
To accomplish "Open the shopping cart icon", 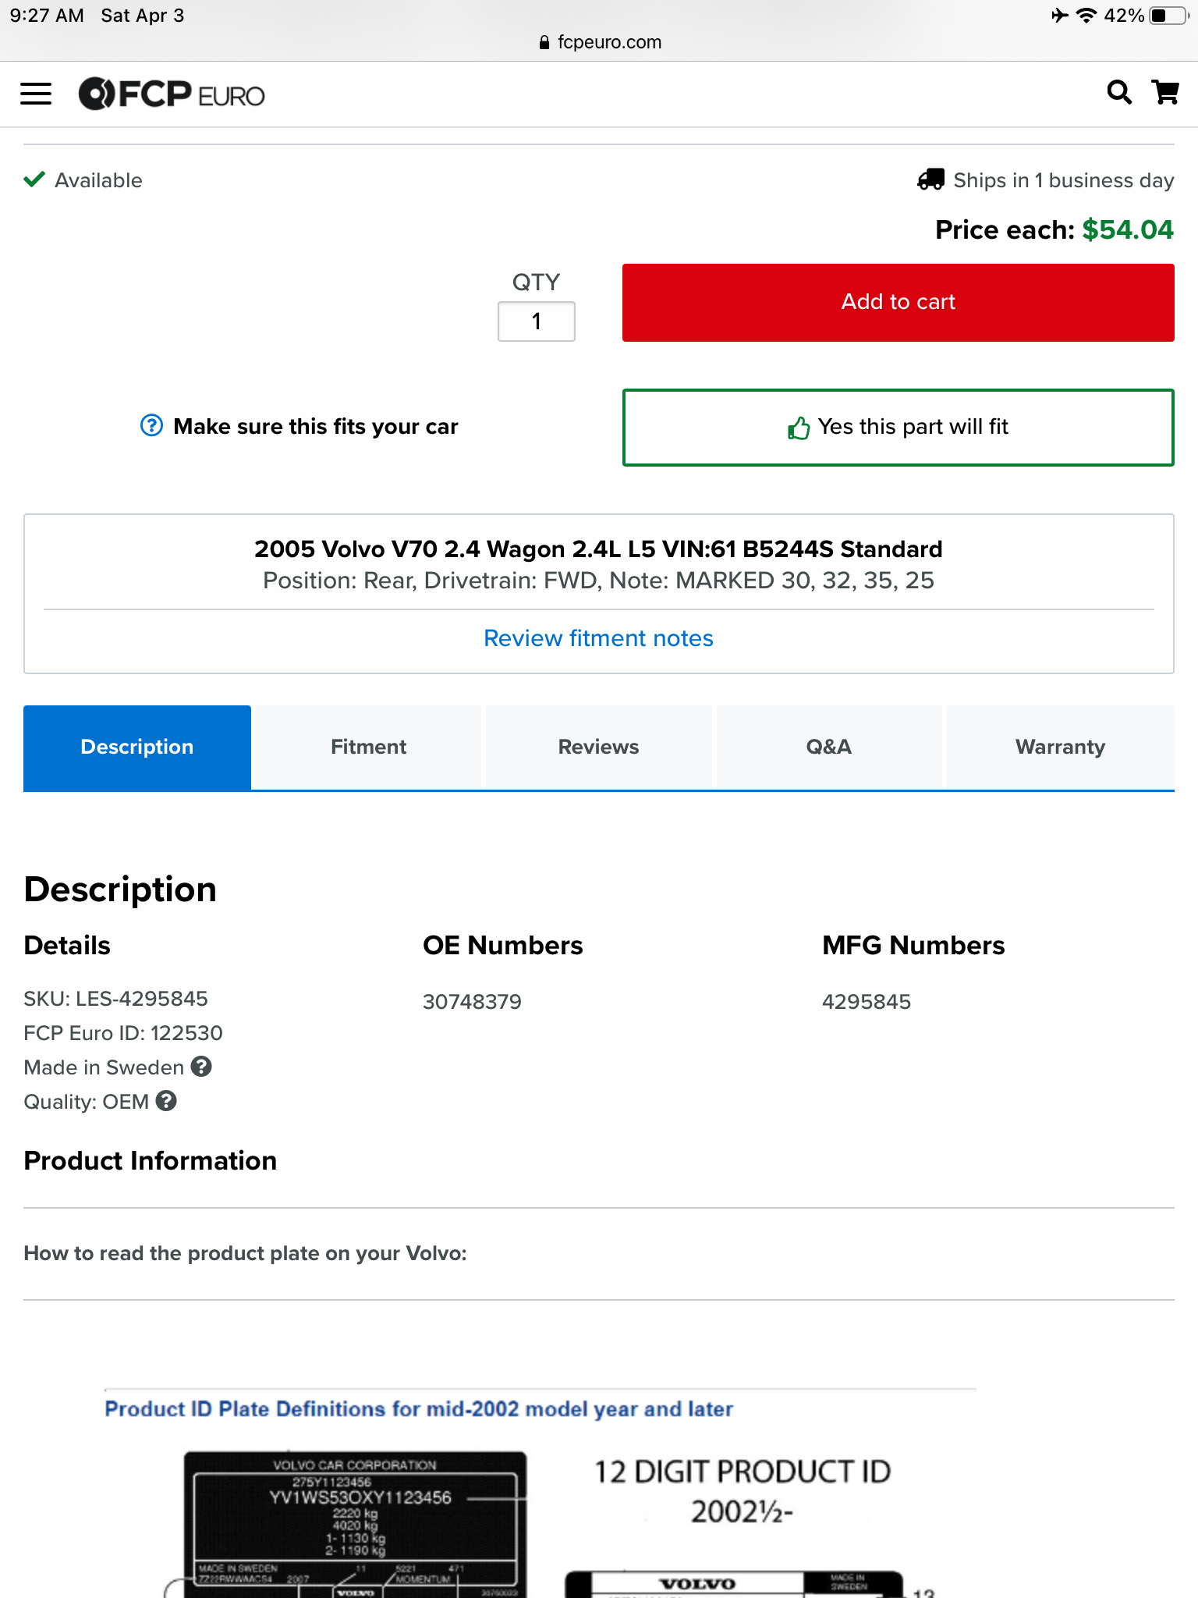I will coord(1166,93).
